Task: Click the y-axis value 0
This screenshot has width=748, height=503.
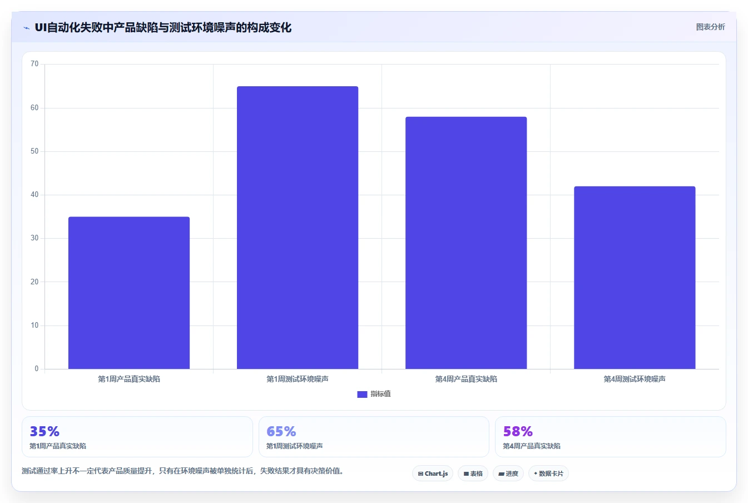Action: click(37, 369)
